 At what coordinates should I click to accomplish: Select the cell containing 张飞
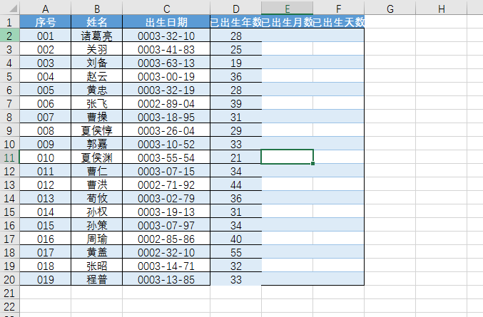pyautogui.click(x=97, y=103)
